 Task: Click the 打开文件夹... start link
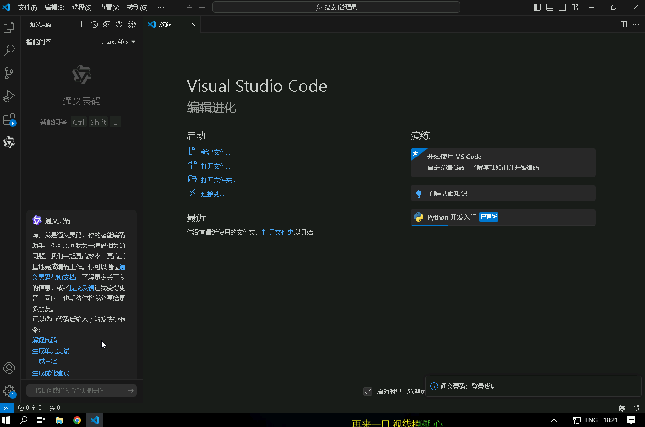point(219,180)
